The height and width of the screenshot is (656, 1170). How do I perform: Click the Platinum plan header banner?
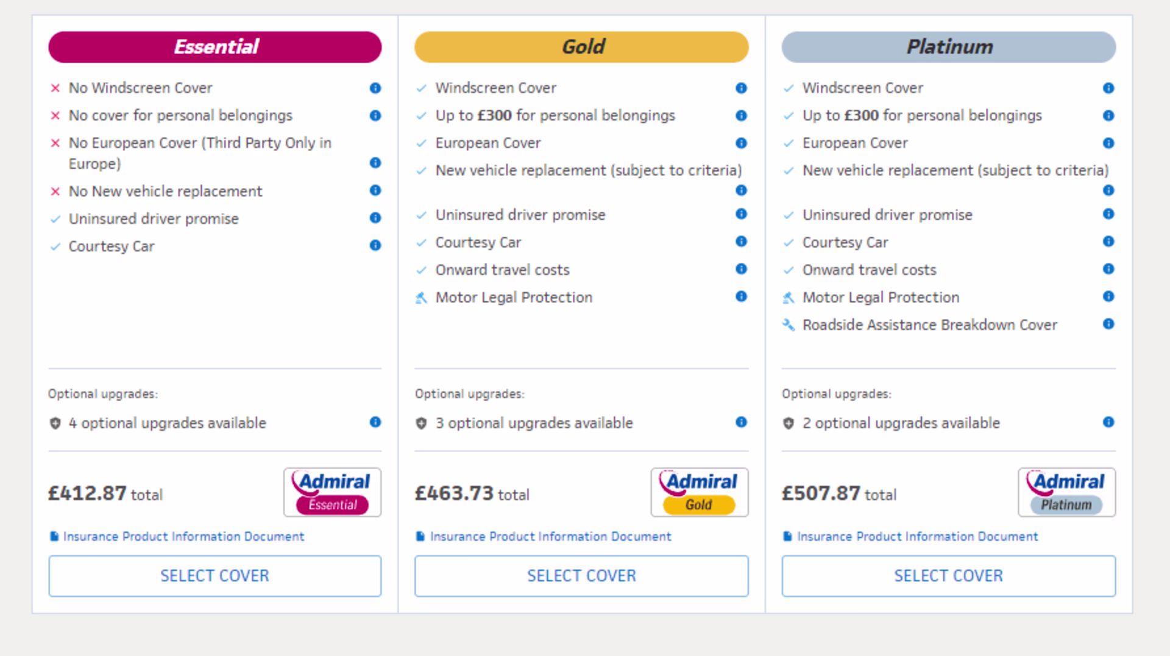pos(948,47)
